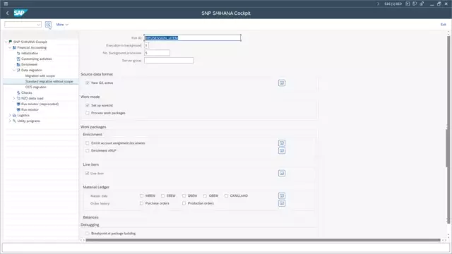This screenshot has height=254, width=452.
Task: Click the Server group input field
Action: (x=169, y=61)
